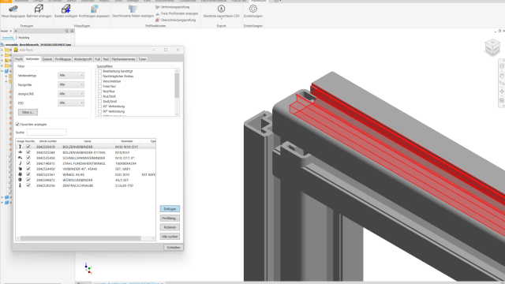Tick the 90° Verbindung filter checkbox

pyautogui.click(x=100, y=111)
